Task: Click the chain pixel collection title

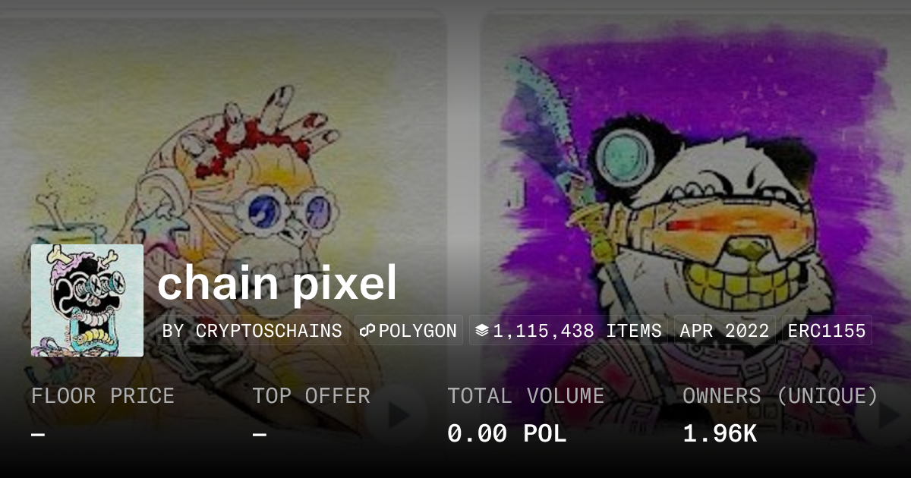Action: coord(277,283)
